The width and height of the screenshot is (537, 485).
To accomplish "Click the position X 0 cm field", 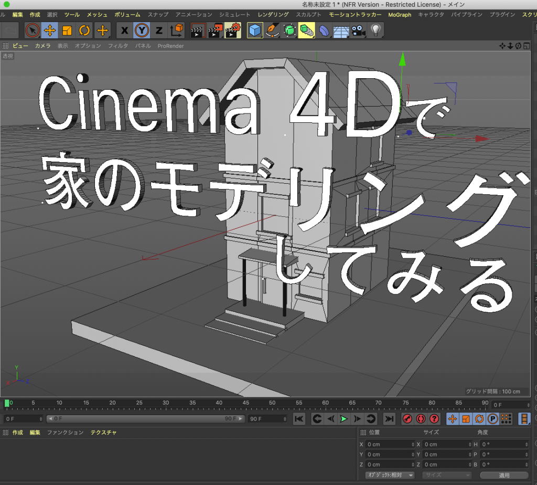I will click(x=390, y=445).
